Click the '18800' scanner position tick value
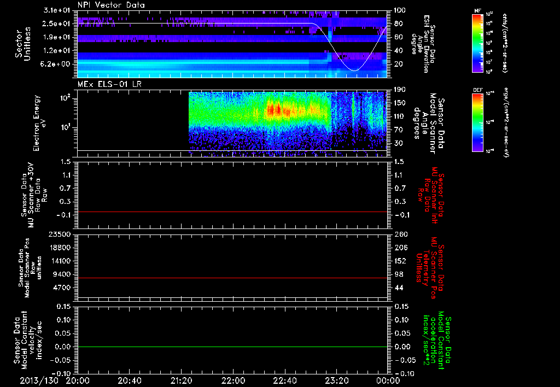Viewport: 560px width, 387px height. pyautogui.click(x=59, y=248)
